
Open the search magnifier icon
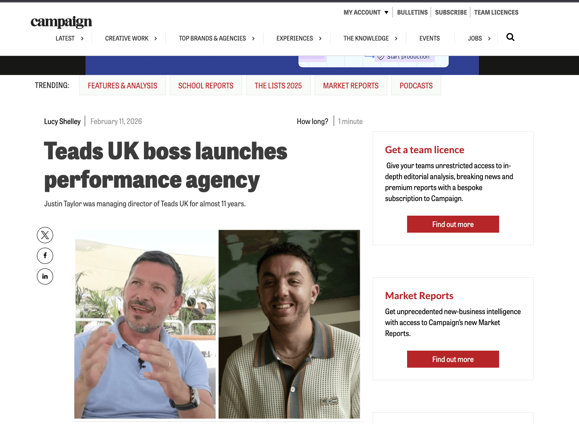[510, 37]
